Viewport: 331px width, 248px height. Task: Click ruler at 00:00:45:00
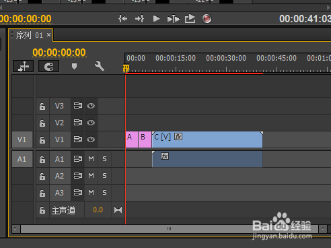point(277,58)
